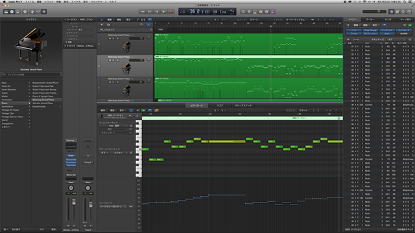
Task: Switch to the ピアノロール tab
Action: coord(196,105)
